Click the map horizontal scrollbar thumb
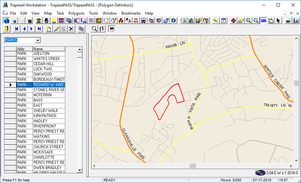301x183 pixels. click(193, 166)
